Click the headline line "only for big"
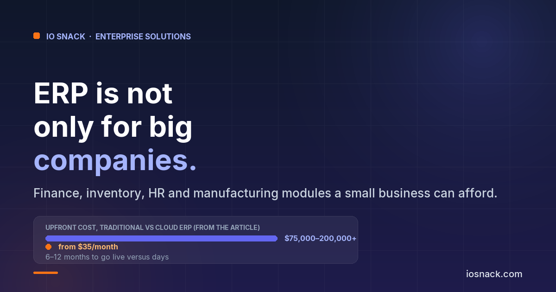 tap(113, 127)
